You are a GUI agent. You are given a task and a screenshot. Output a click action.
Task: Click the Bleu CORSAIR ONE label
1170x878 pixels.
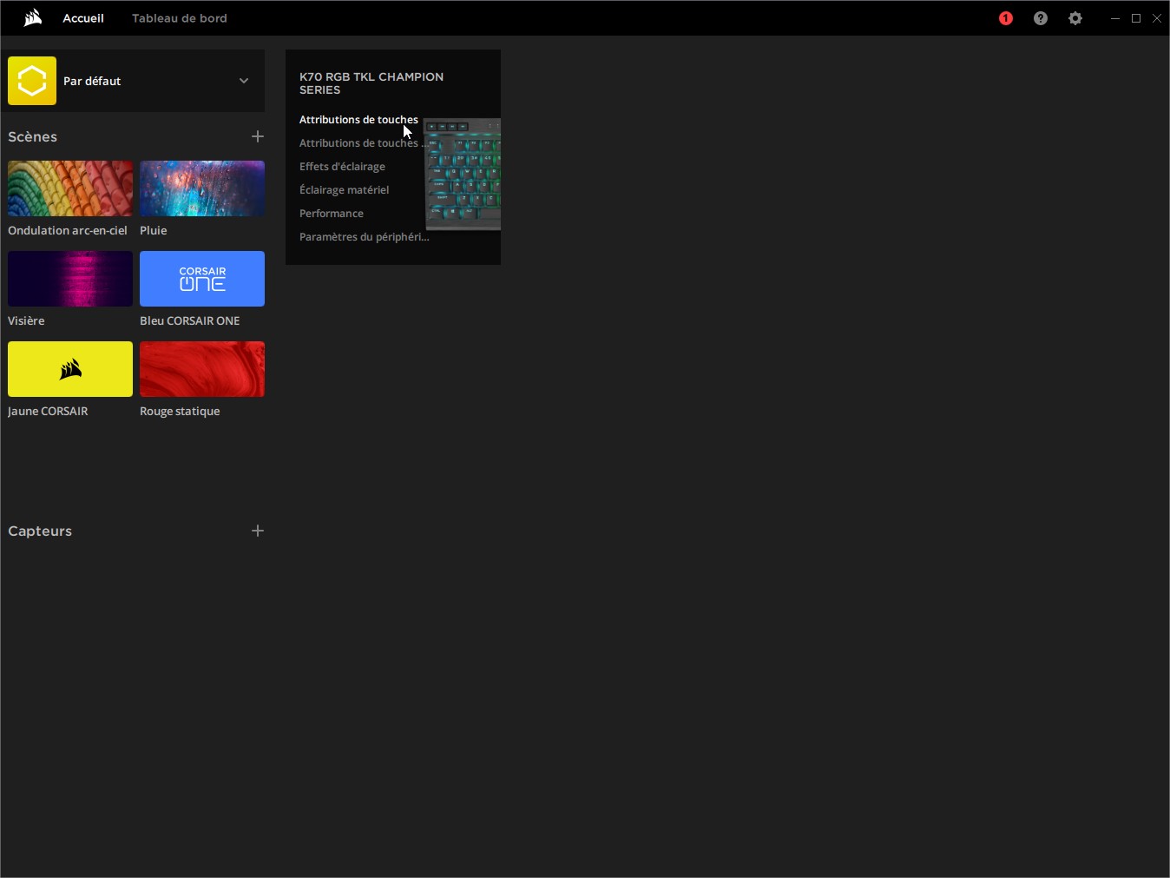coord(190,320)
